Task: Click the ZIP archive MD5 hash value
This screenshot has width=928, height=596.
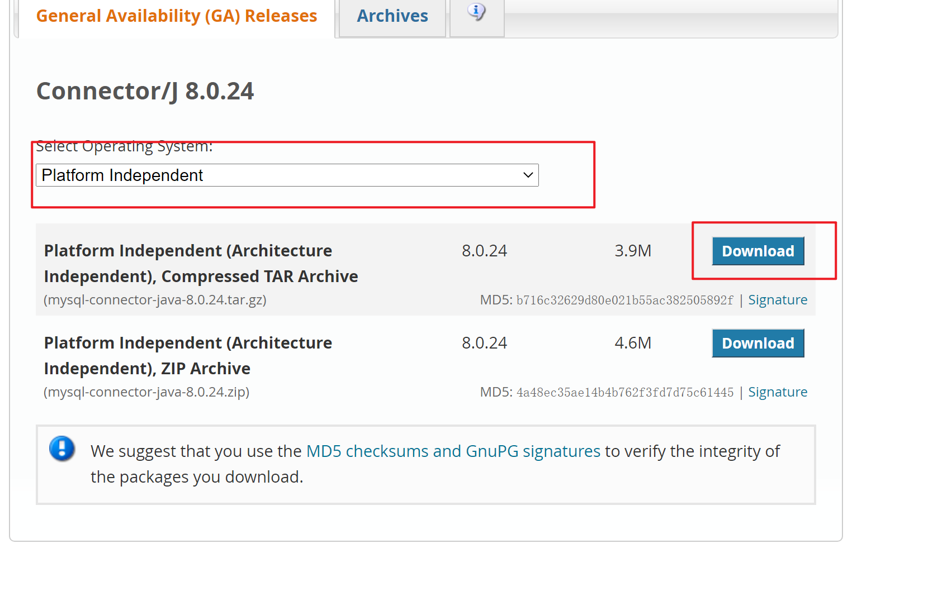Action: tap(624, 393)
